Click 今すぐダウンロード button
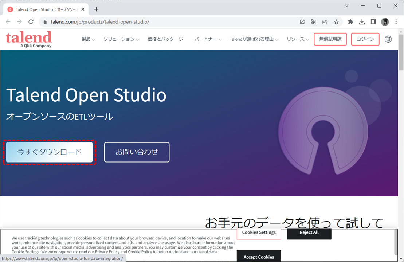 [x=49, y=152]
